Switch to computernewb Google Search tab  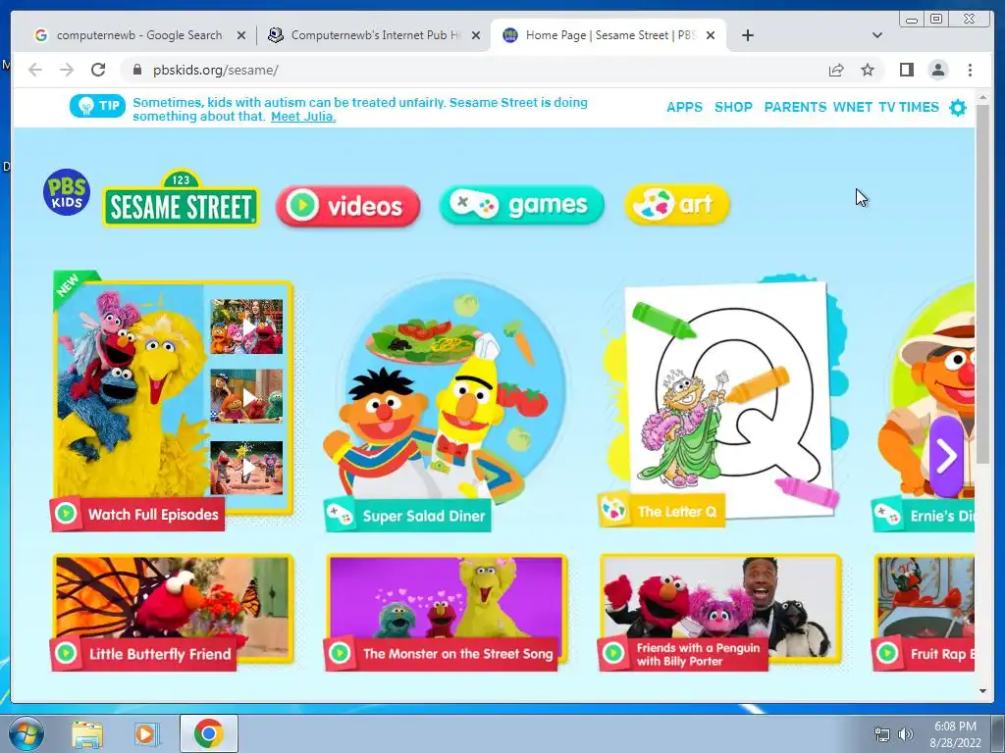137,35
